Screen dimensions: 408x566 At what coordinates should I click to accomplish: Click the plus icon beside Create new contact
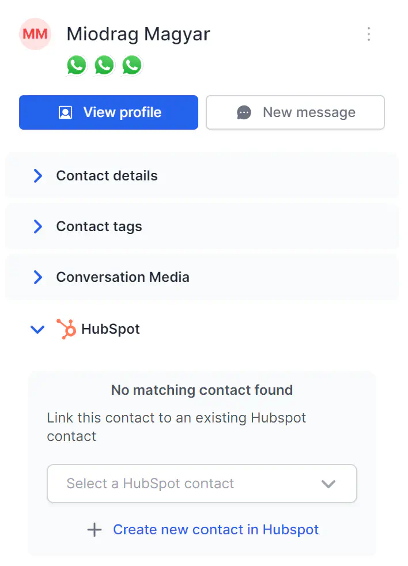94,529
